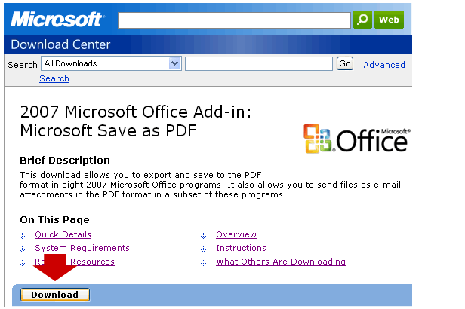
Task: Jump to the Quick Details section
Action: point(63,234)
